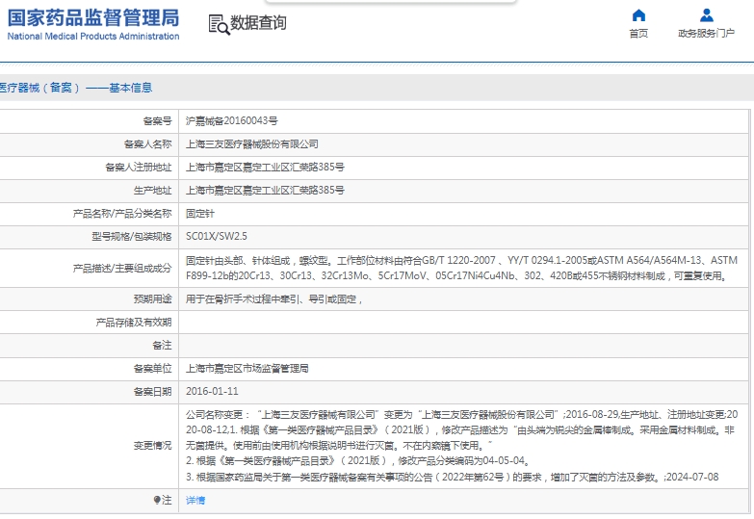Click the 产品存储及有效期 label
This screenshot has height=519, width=754.
click(134, 323)
